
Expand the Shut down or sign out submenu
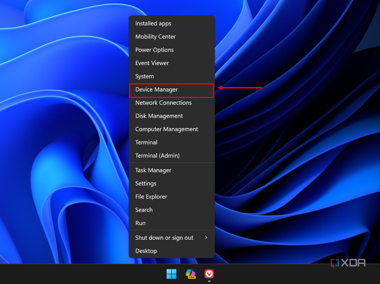click(x=164, y=238)
